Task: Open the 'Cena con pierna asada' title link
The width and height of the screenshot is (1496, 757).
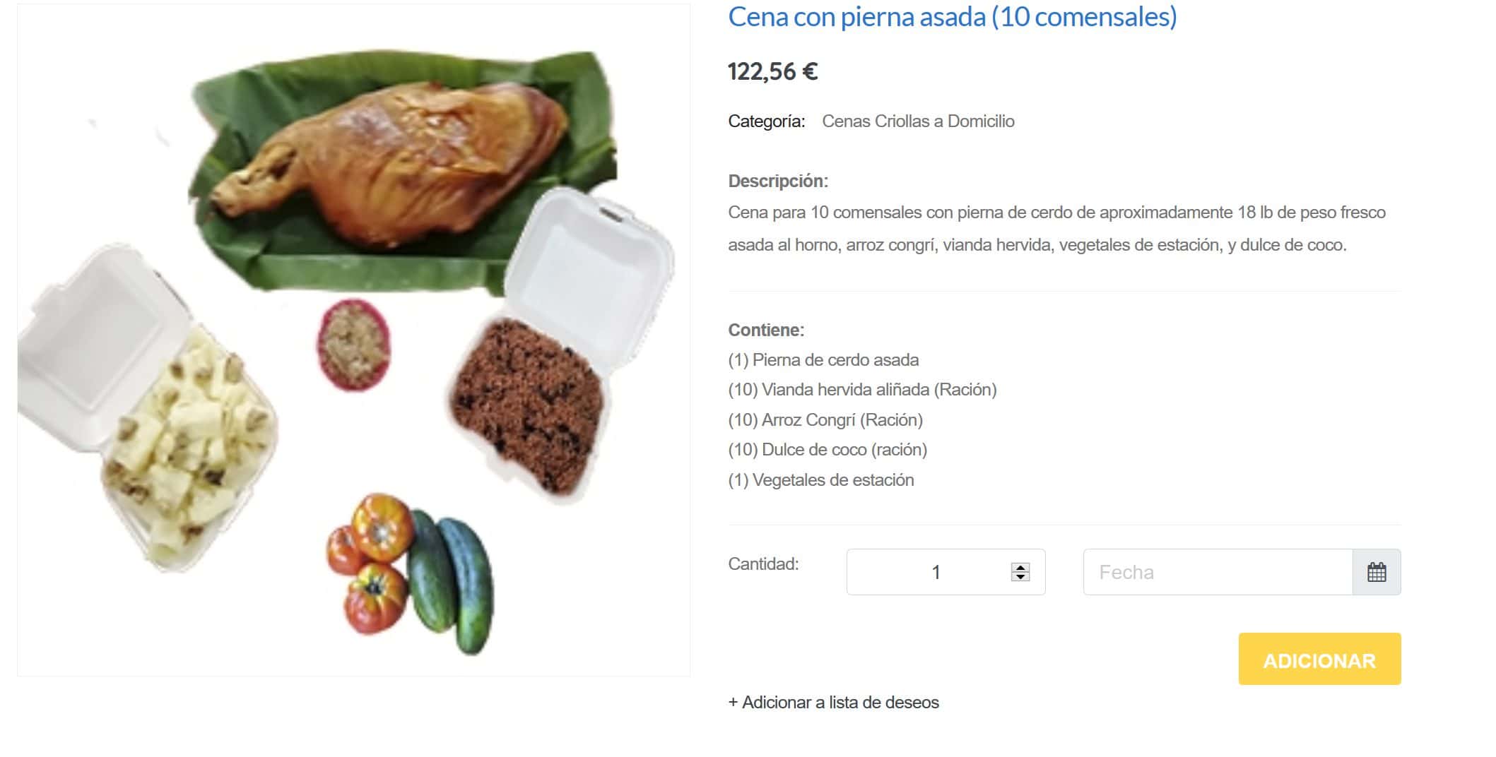Action: pyautogui.click(x=953, y=17)
